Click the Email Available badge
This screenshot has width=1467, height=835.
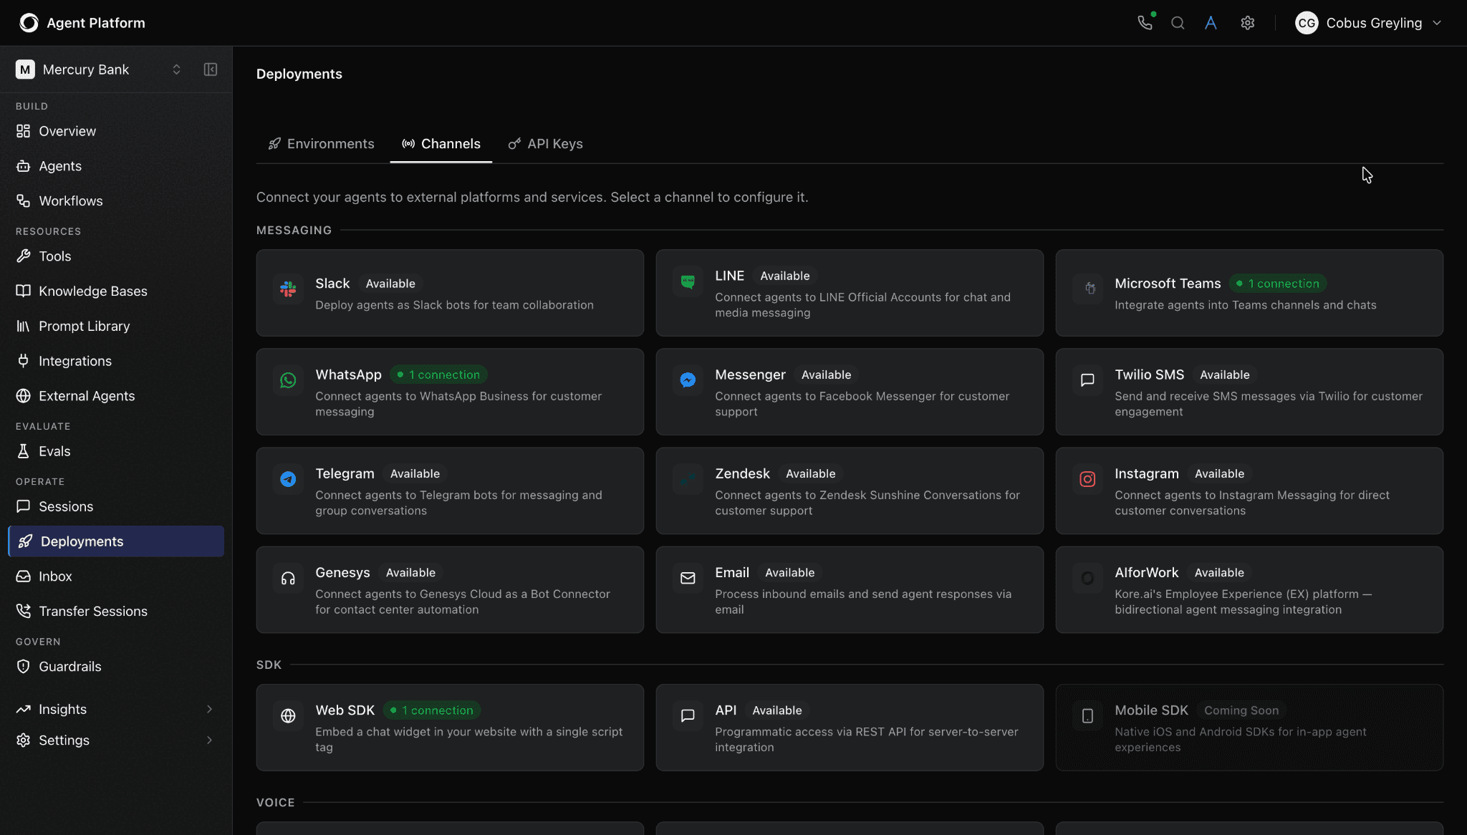[x=789, y=573]
